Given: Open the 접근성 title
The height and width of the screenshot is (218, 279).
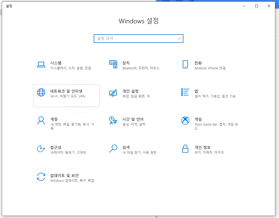Looking at the screenshot, I should [x=56, y=148].
